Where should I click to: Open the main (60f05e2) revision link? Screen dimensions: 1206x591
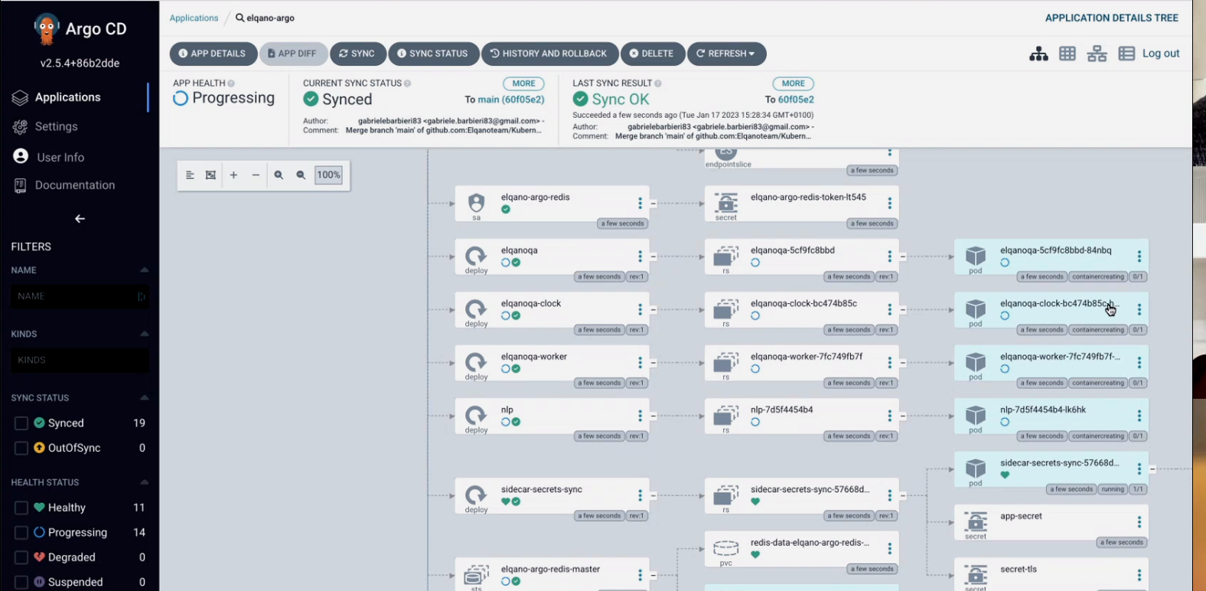(x=511, y=100)
